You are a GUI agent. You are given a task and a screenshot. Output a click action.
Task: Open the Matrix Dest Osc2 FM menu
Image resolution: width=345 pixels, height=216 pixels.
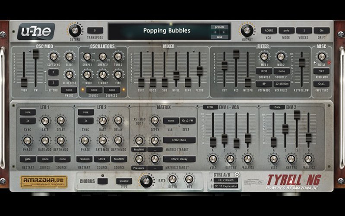tap(188, 121)
